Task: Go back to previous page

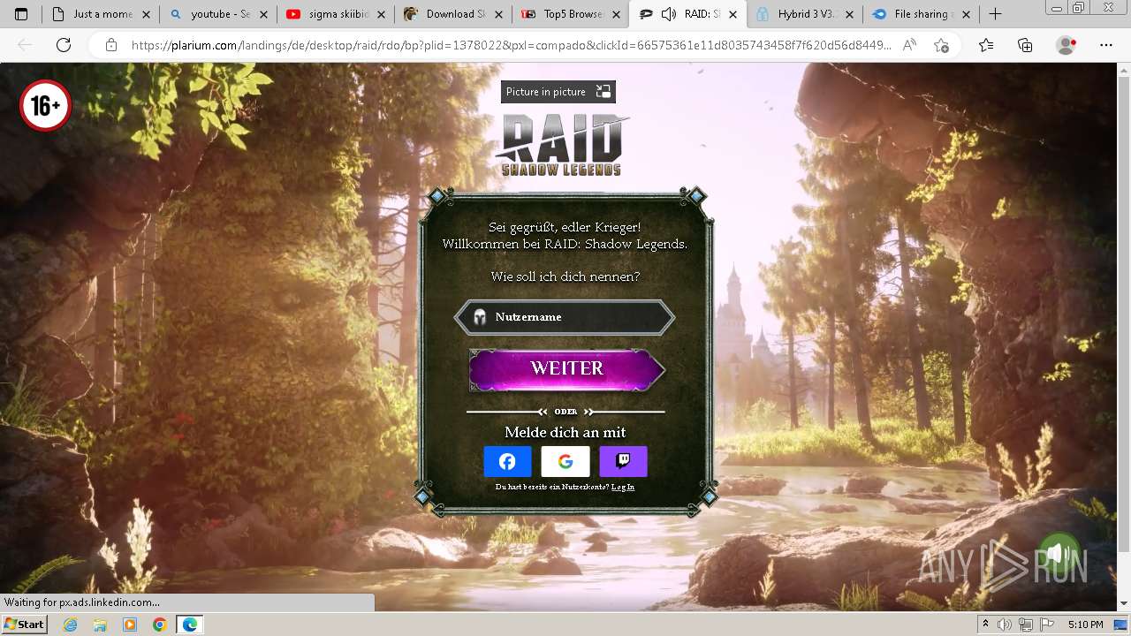Action: [x=25, y=45]
